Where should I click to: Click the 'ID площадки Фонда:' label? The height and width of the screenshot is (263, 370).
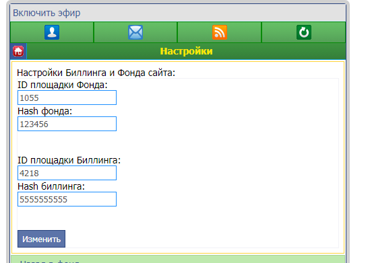(63, 85)
